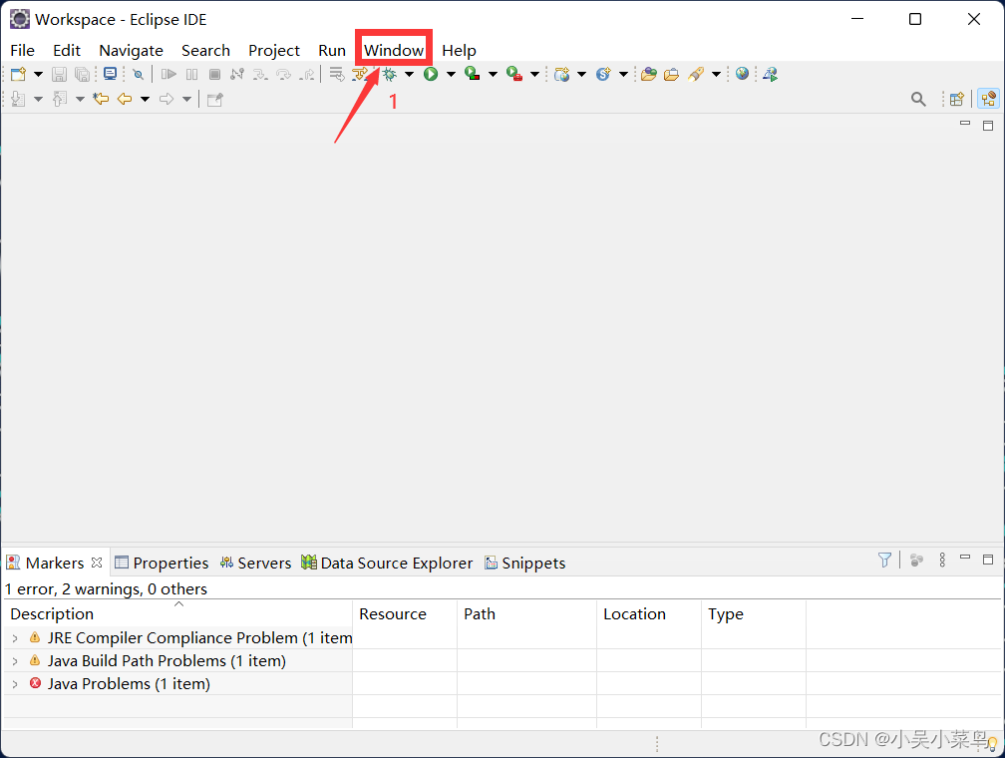The width and height of the screenshot is (1005, 758).
Task: Click the Open Type folder icon
Action: click(x=649, y=75)
